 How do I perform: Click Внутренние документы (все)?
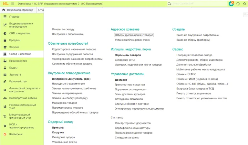pos(71,79)
